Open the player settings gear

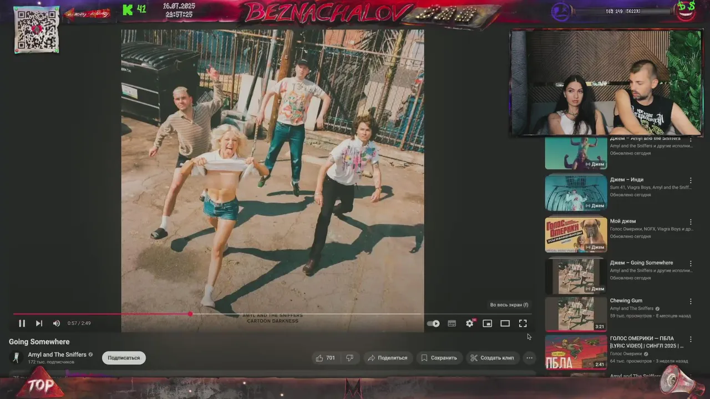[x=470, y=323]
